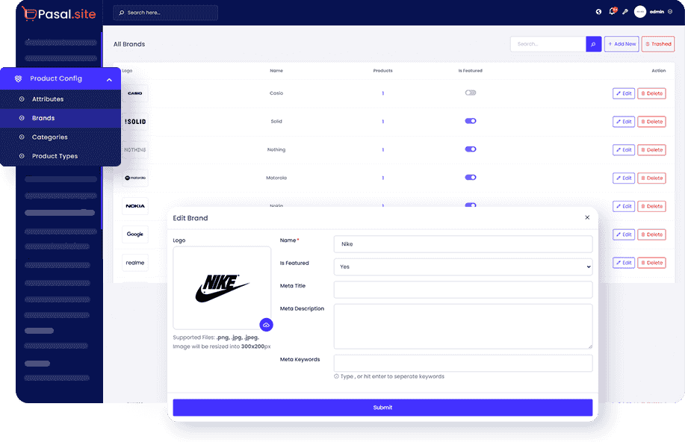Click the Motorola brand logo thumbnail
The height and width of the screenshot is (442, 685).
(135, 178)
